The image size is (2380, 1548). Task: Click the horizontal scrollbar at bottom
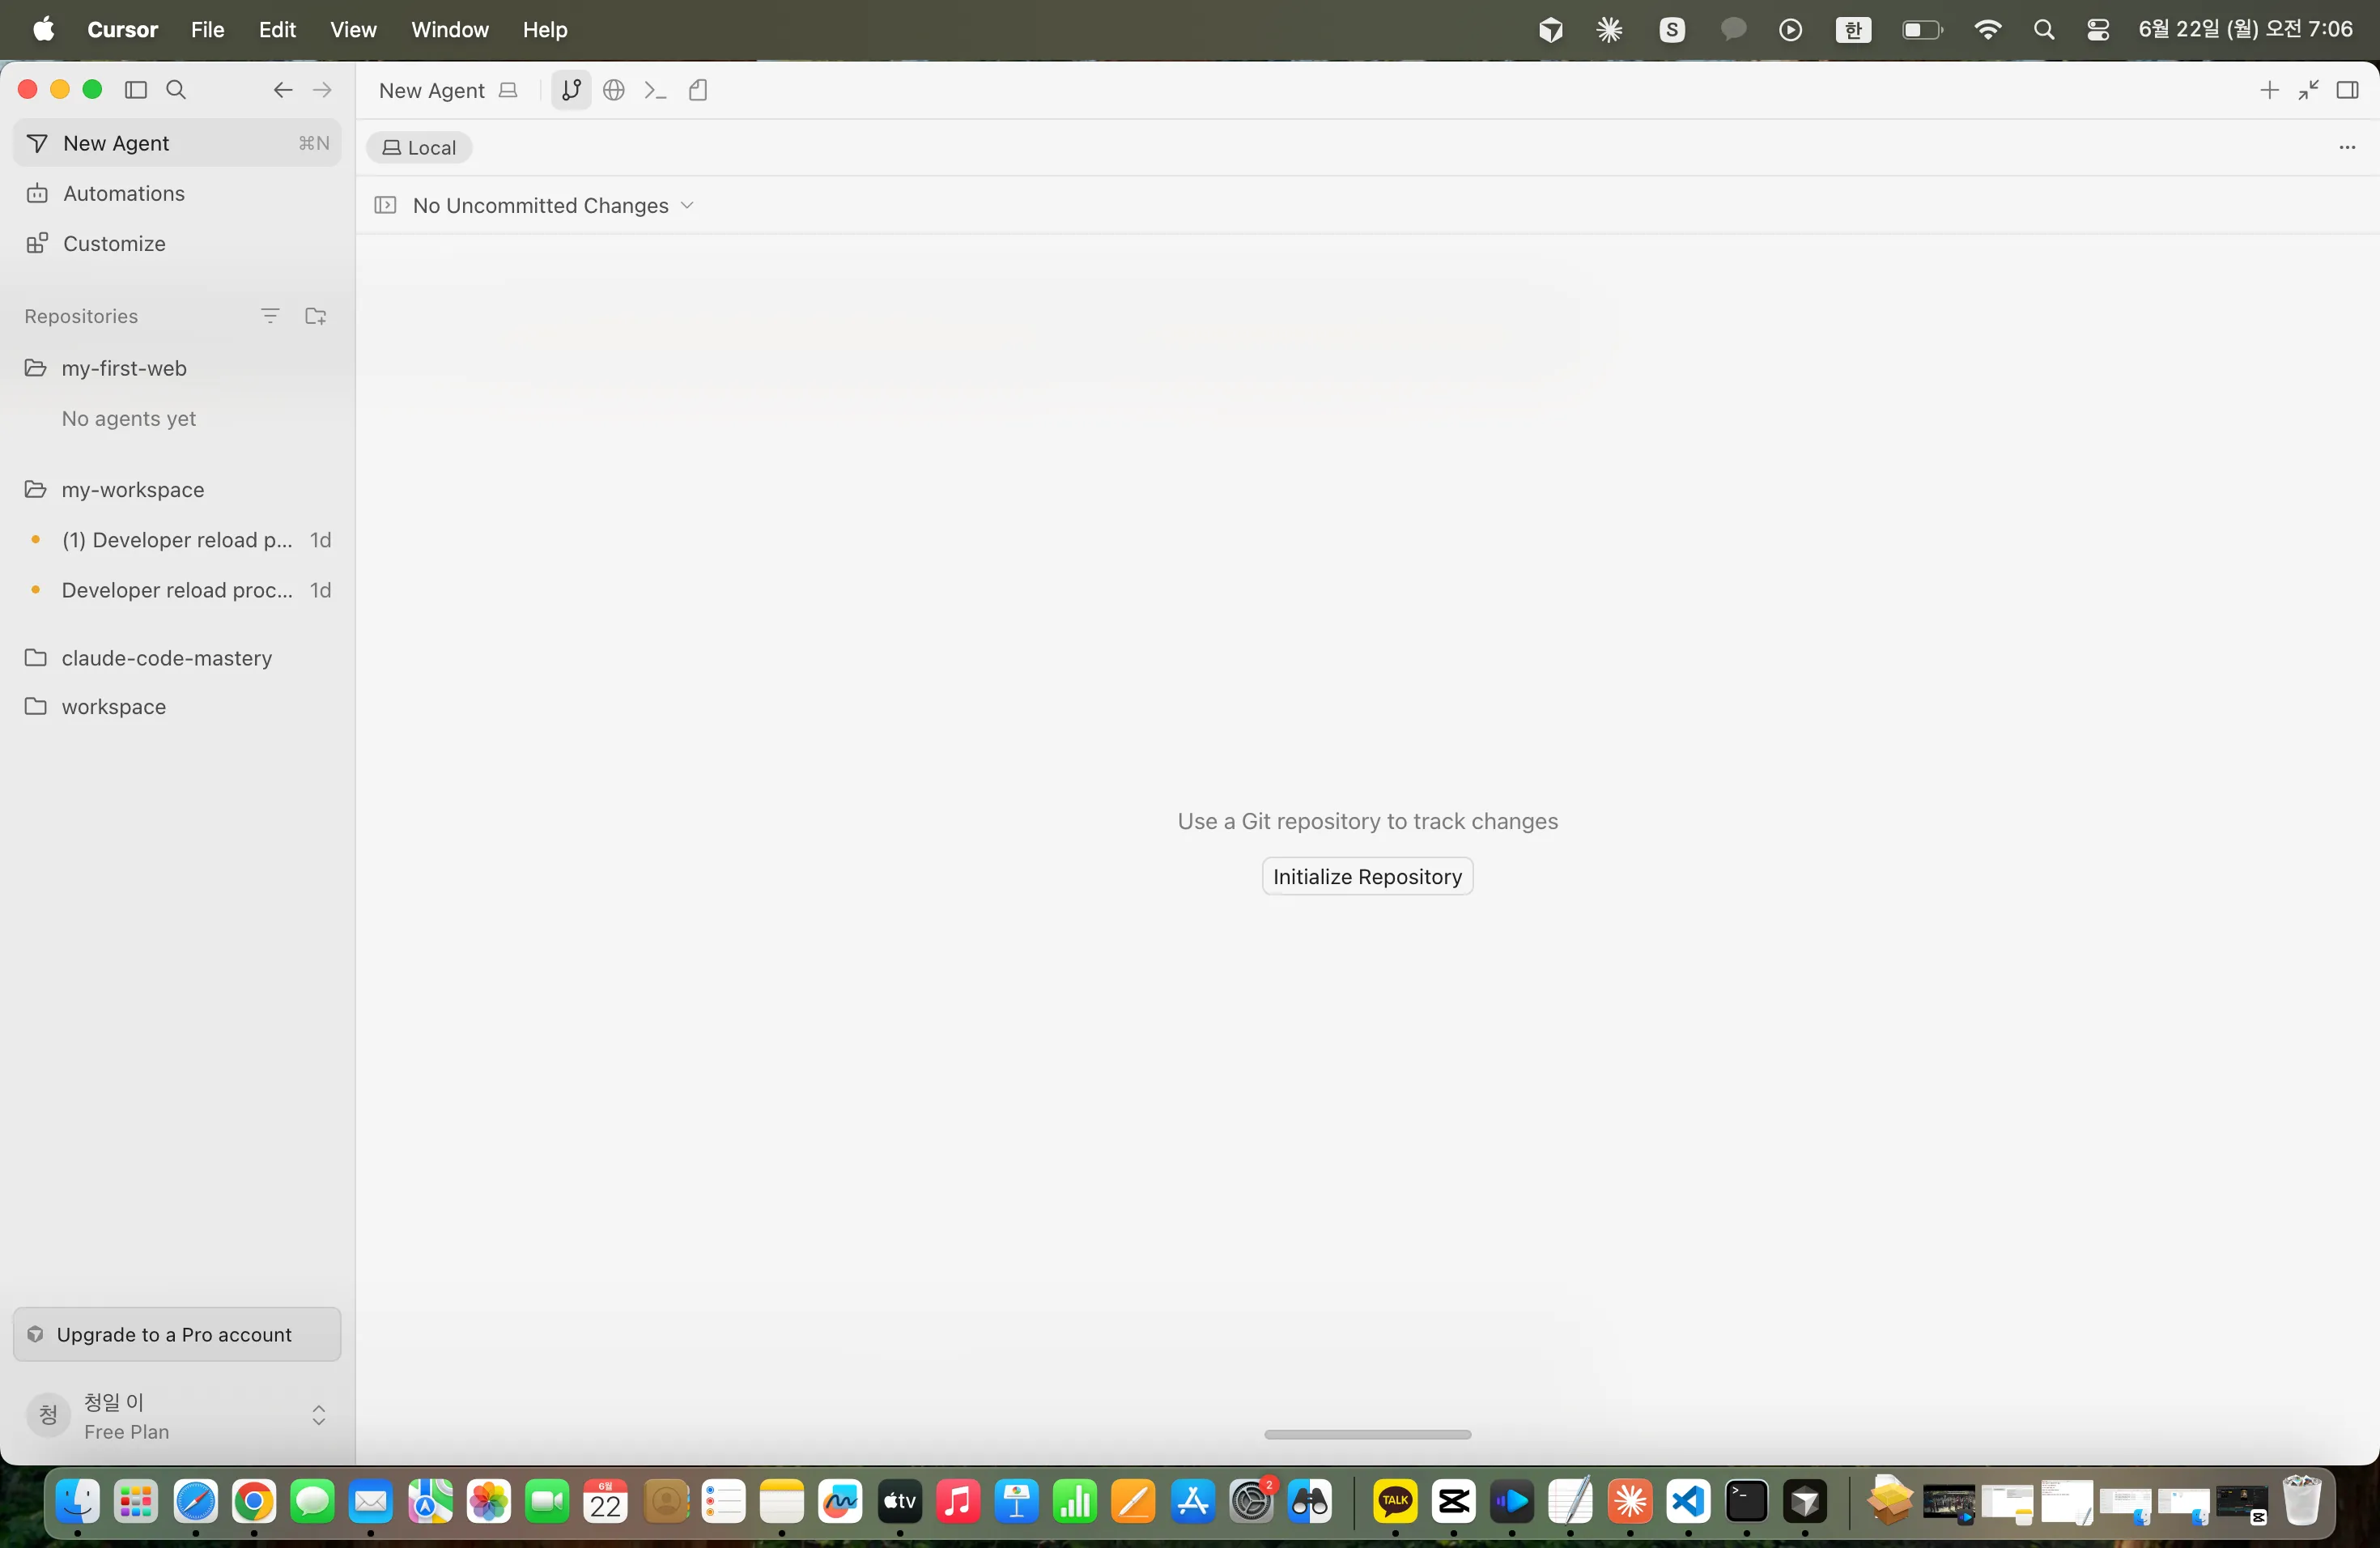1367,1434
